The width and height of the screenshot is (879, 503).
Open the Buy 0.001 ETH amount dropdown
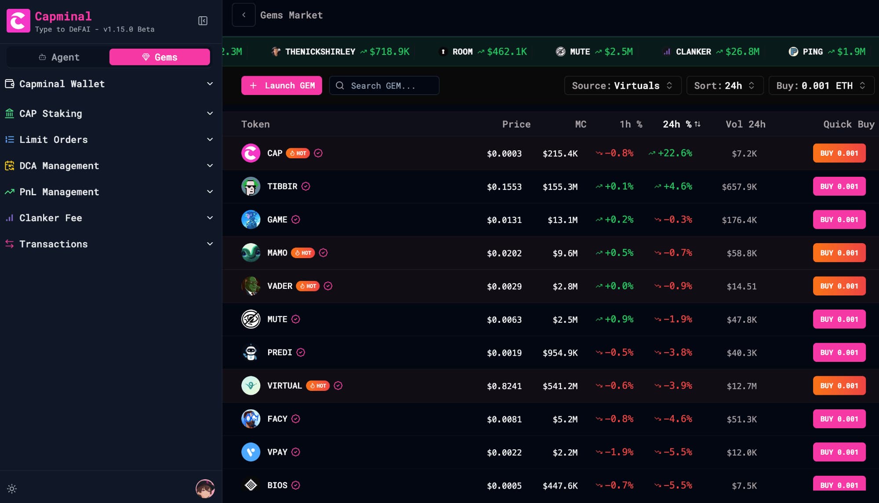821,86
